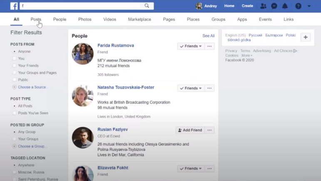
Task: Click the 'See All' people link
Action: coord(208,36)
